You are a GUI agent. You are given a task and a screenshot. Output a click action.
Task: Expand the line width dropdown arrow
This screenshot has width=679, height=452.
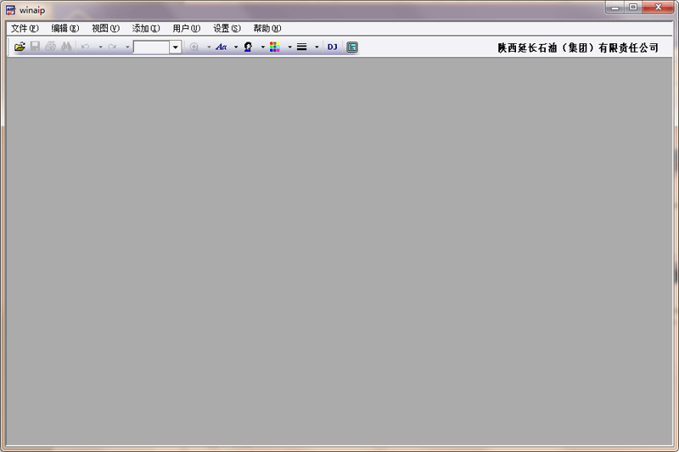317,47
